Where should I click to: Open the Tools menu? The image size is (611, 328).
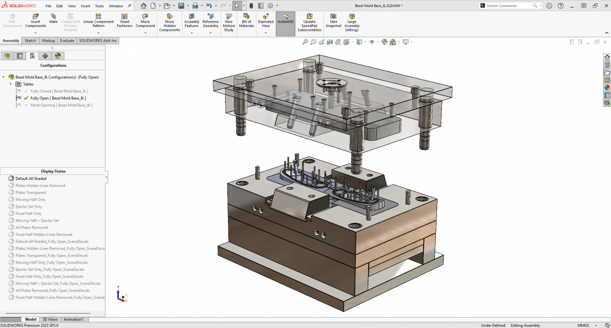point(99,6)
